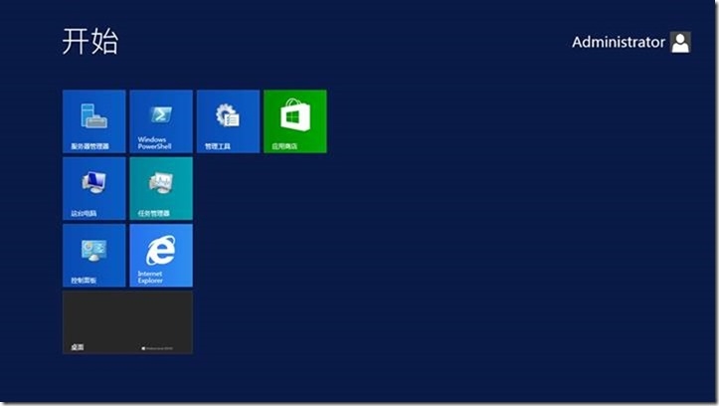The height and width of the screenshot is (406, 719).
Task: Launch the Internet Explorer tile
Action: point(161,256)
